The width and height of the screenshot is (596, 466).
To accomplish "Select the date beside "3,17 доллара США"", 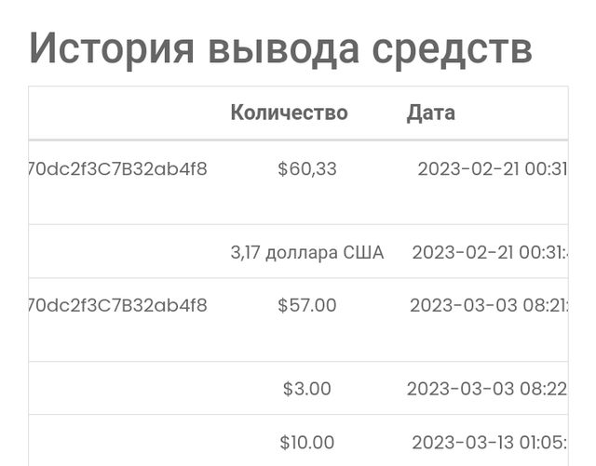I will click(489, 252).
